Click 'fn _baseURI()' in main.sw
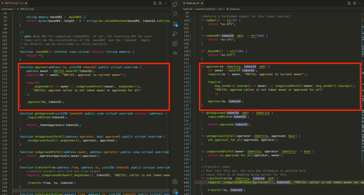This screenshot has height=195, width=364. (212, 51)
